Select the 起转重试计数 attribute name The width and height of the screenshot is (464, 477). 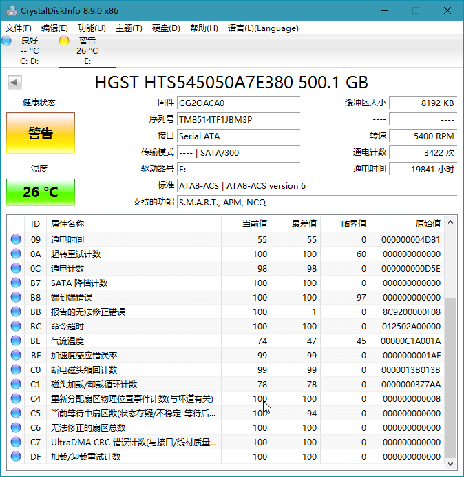tap(76, 254)
